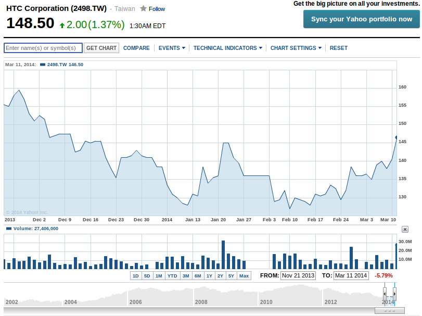Select the Max time range
422x316 pixels.
pyautogui.click(x=244, y=275)
